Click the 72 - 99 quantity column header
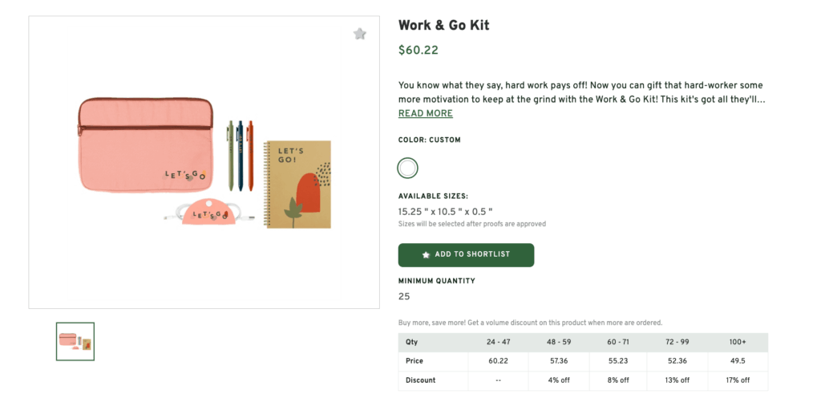Viewport: 821px width, 398px height. tap(678, 342)
